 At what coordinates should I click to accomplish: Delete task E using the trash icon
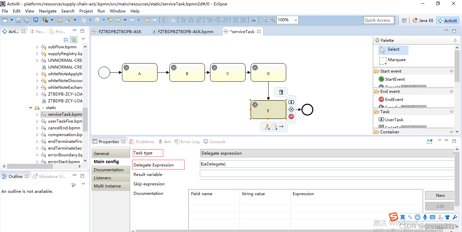point(281,92)
